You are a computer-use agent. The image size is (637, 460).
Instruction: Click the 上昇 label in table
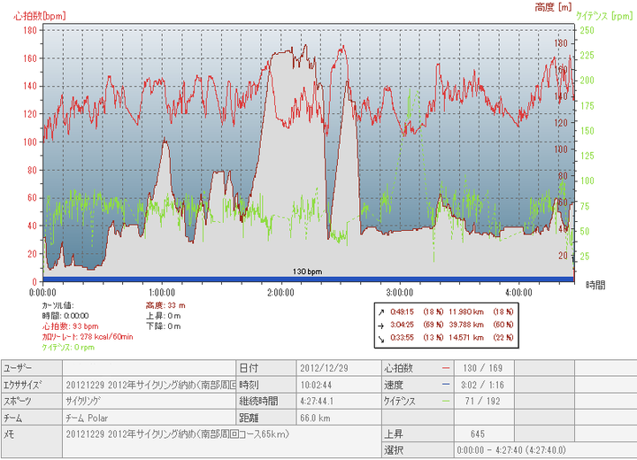[x=394, y=434]
